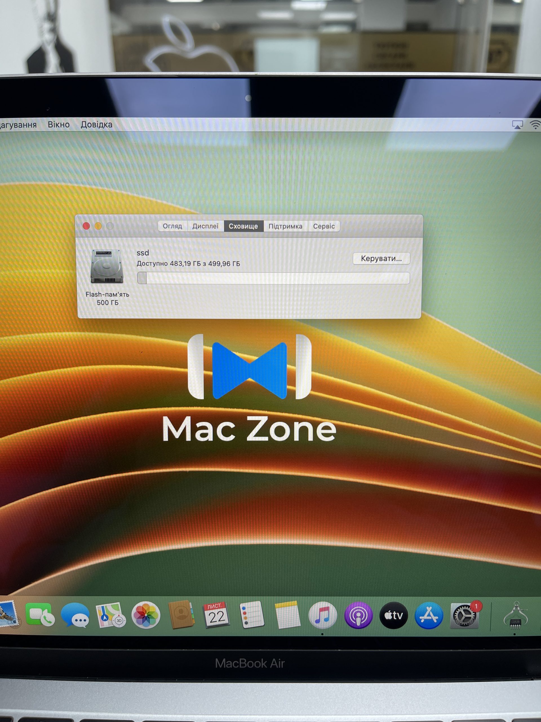The height and width of the screenshot is (722, 541).
Task: Open the Довідка menu
Action: pyautogui.click(x=97, y=124)
